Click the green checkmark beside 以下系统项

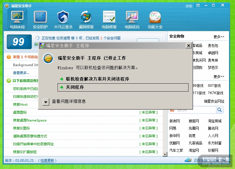point(9,81)
